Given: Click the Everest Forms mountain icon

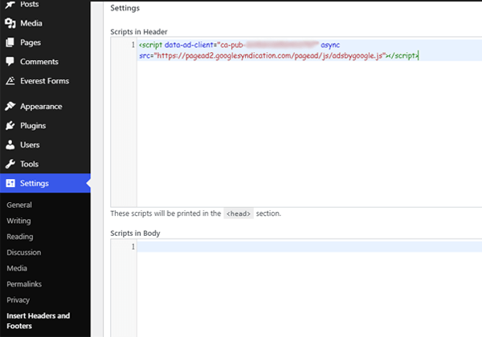Looking at the screenshot, I should (10, 81).
